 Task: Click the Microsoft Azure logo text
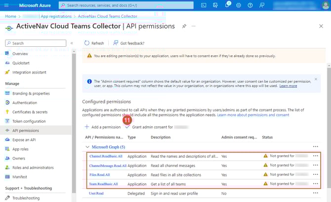click(35, 5)
